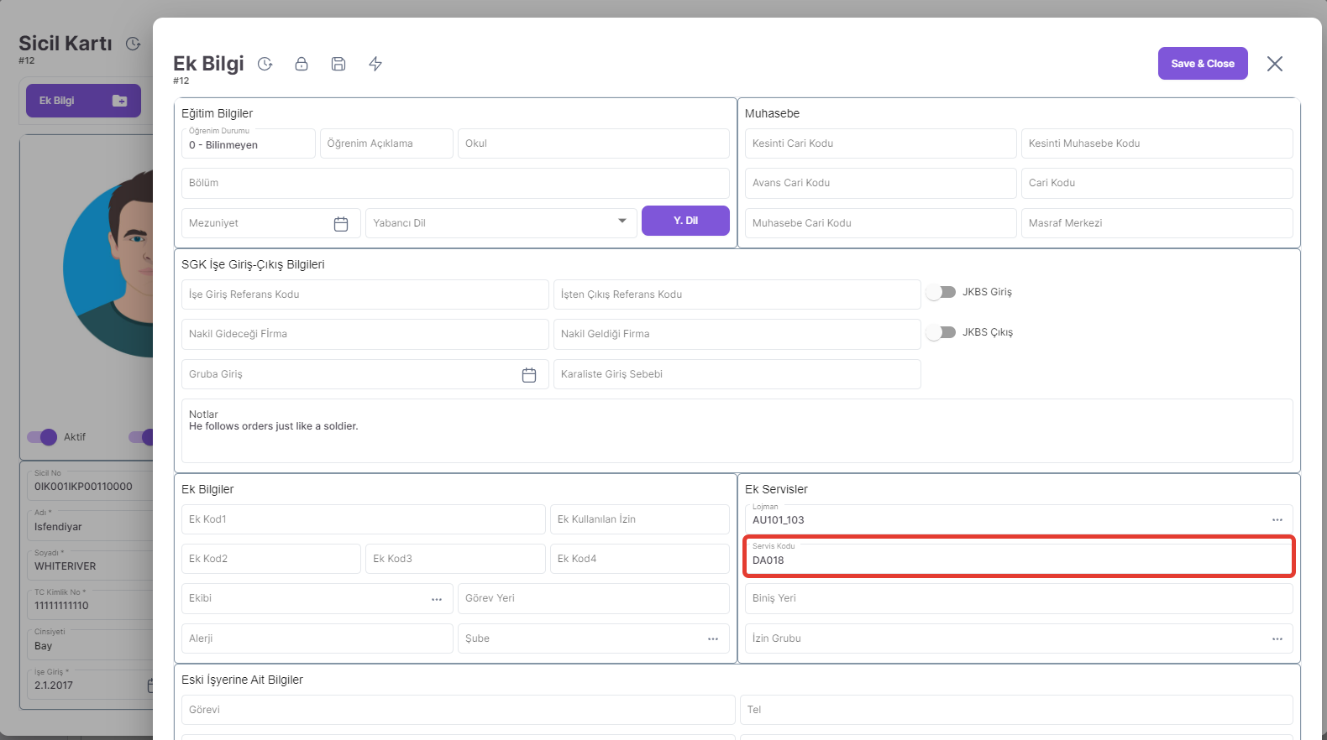Open the Ekibi lookup ellipsis

437,599
